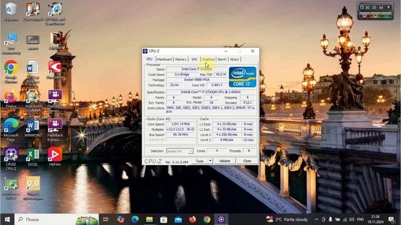Open File Explorer from the taskbar
The height and width of the screenshot is (225, 401).
pyautogui.click(x=149, y=219)
